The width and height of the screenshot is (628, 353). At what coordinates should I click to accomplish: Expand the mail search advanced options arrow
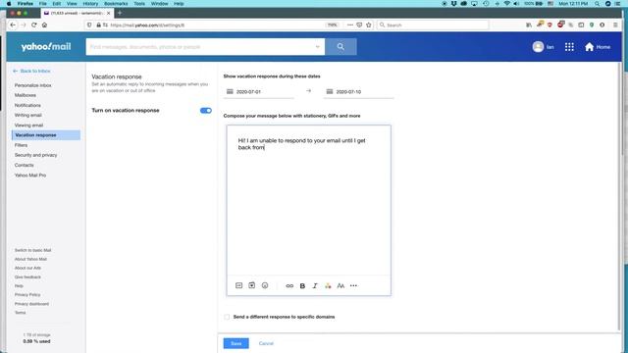click(317, 47)
